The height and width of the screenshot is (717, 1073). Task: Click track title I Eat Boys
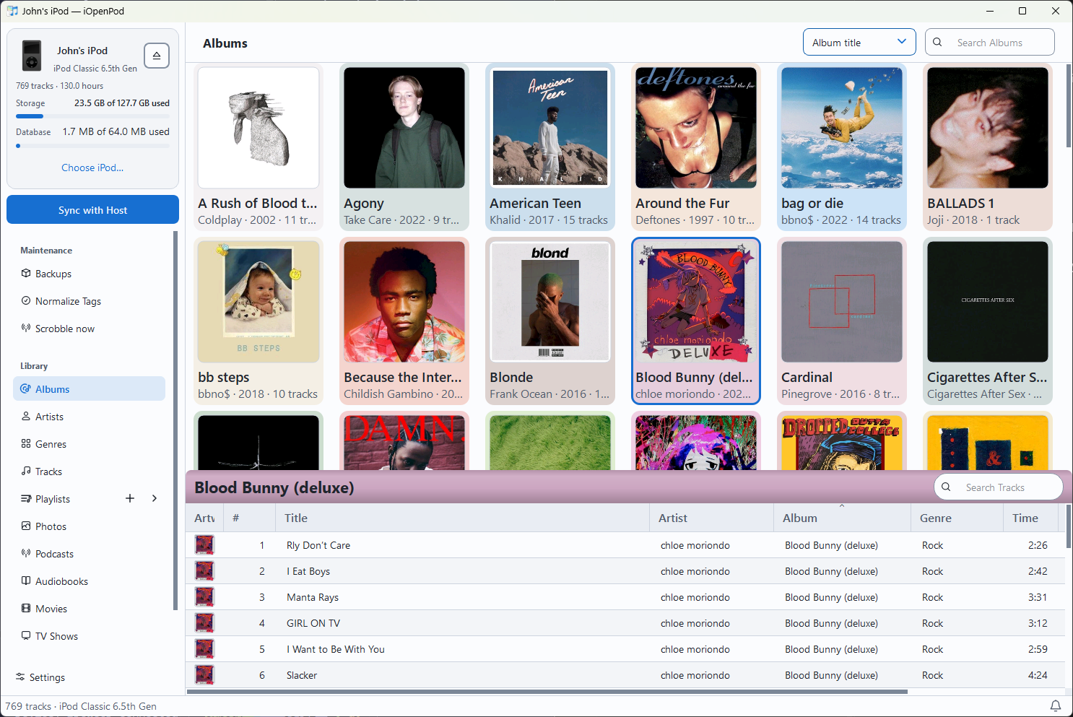coord(308,571)
